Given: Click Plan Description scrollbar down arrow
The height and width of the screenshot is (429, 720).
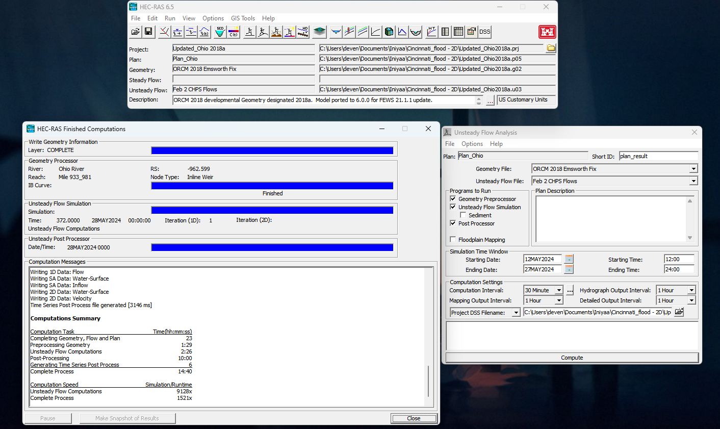Looking at the screenshot, I should 690,238.
